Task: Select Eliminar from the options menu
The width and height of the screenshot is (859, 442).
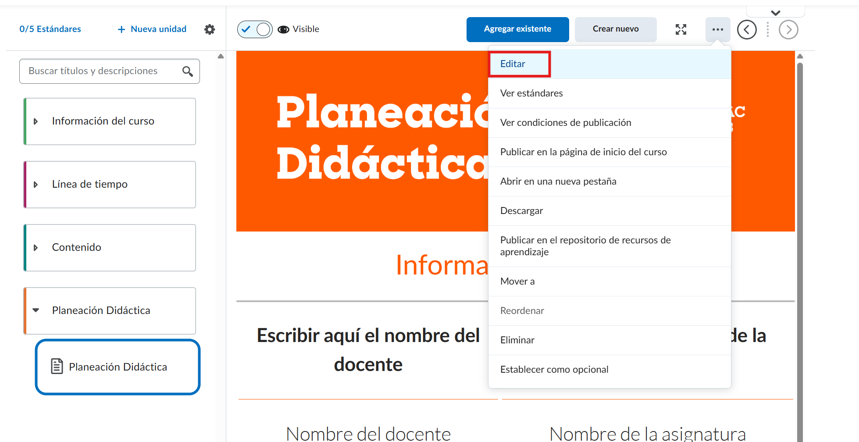Action: click(x=517, y=340)
